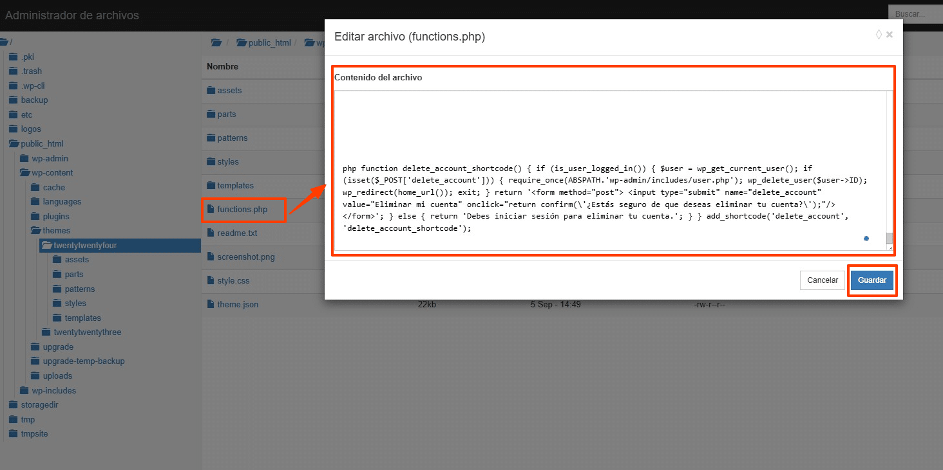Select twentytwentythree folder in tree
Screen dimensions: 943x470
point(87,332)
